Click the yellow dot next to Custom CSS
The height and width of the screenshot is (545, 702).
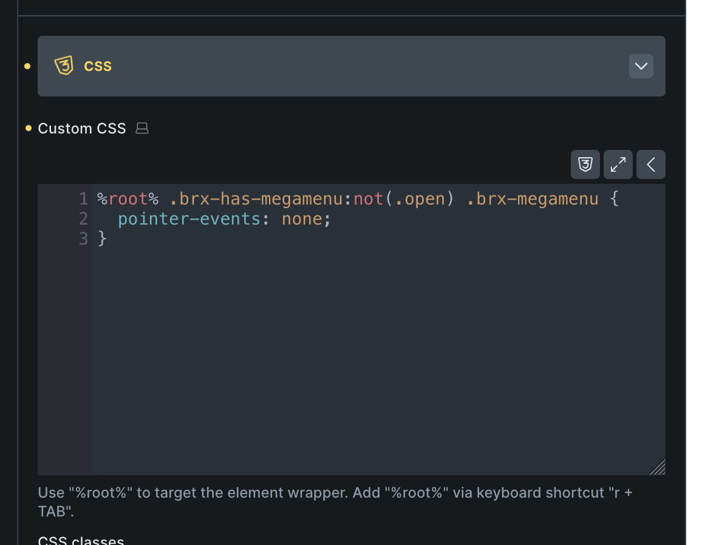29,128
